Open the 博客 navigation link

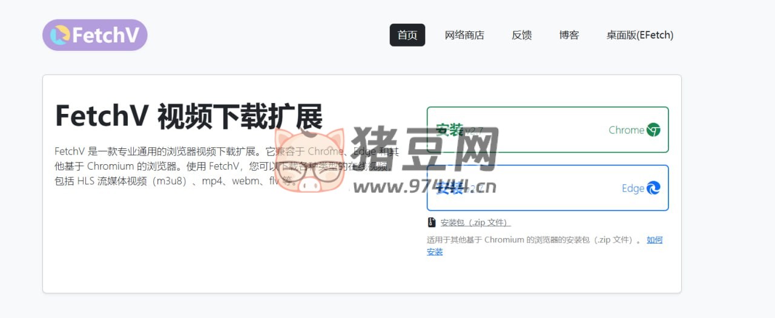tap(569, 35)
